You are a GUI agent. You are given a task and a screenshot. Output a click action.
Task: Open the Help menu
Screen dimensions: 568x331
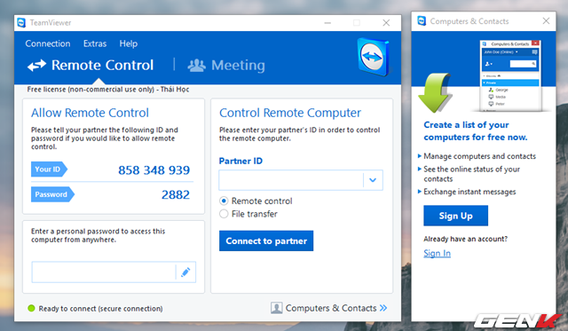129,43
